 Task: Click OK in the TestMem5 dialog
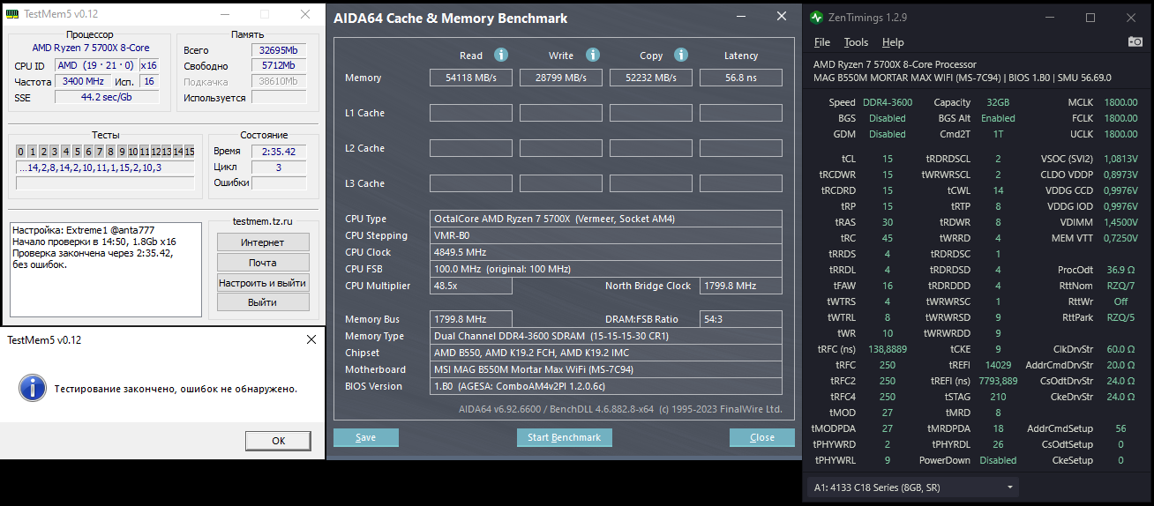click(278, 441)
